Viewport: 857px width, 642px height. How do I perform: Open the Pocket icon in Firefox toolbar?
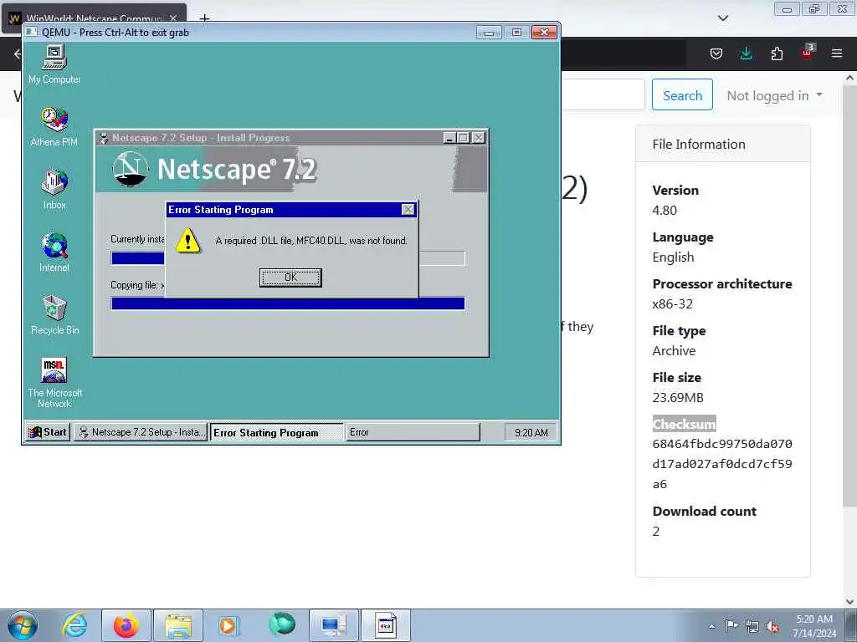click(x=716, y=53)
